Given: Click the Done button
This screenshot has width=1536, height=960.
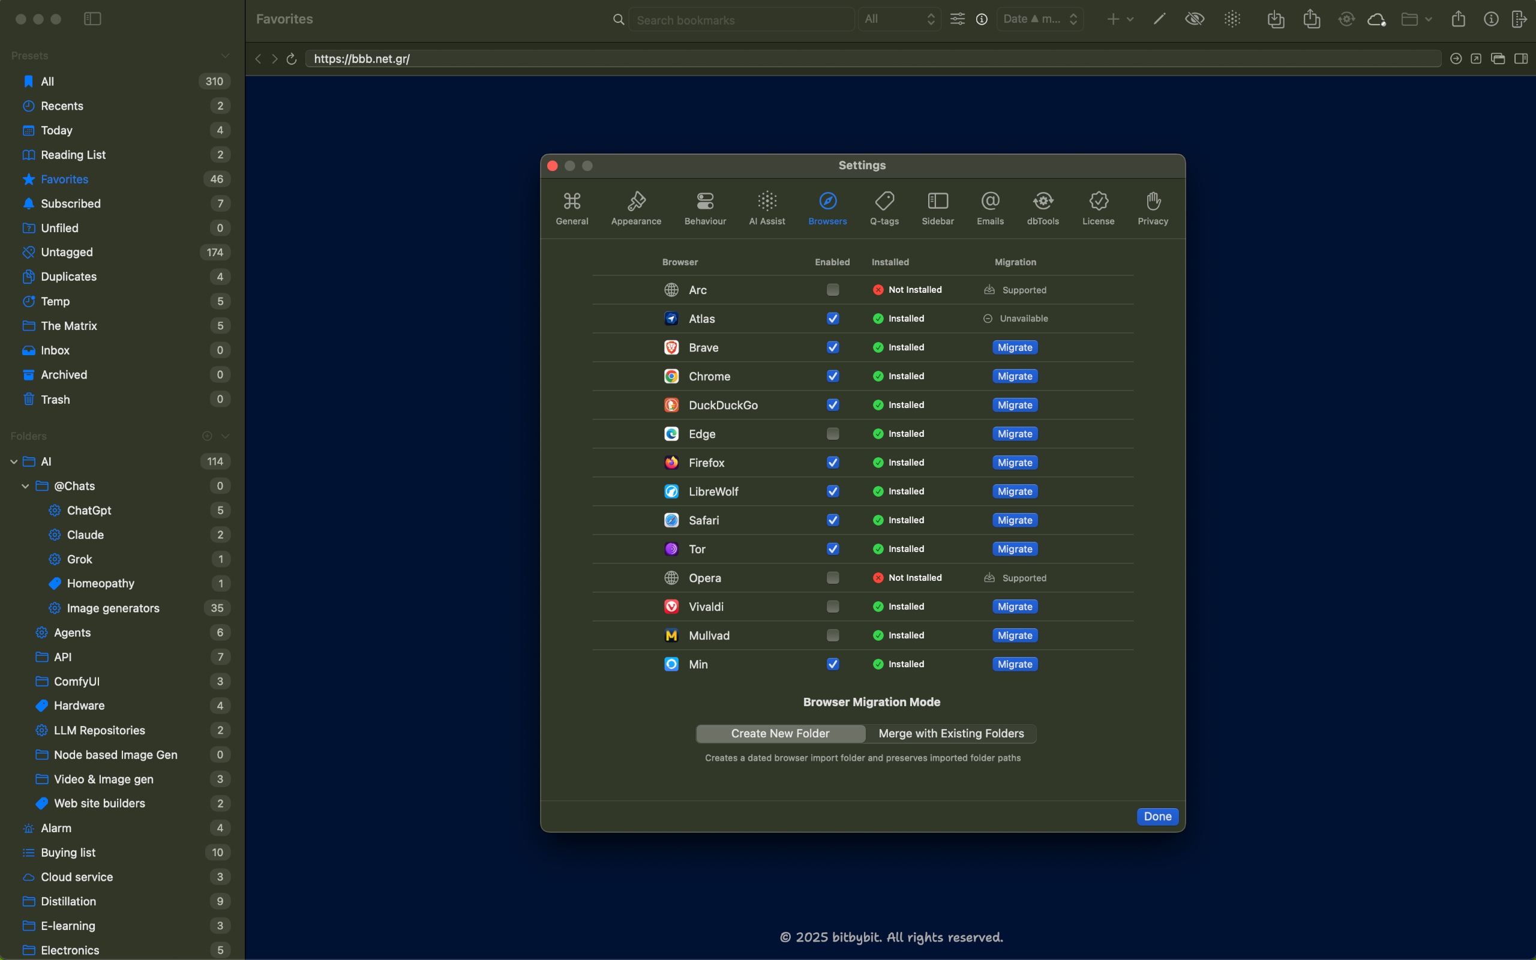Looking at the screenshot, I should [1157, 817].
